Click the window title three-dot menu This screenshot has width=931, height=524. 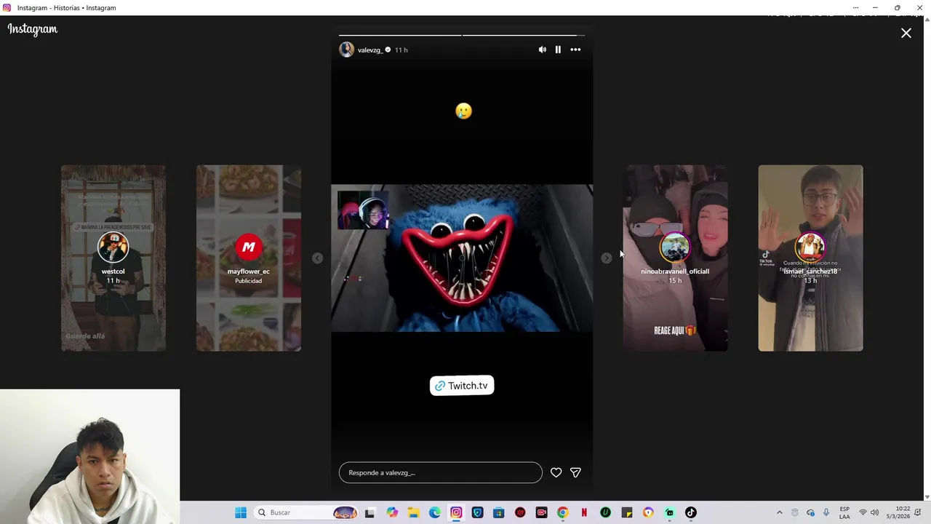pos(855,7)
